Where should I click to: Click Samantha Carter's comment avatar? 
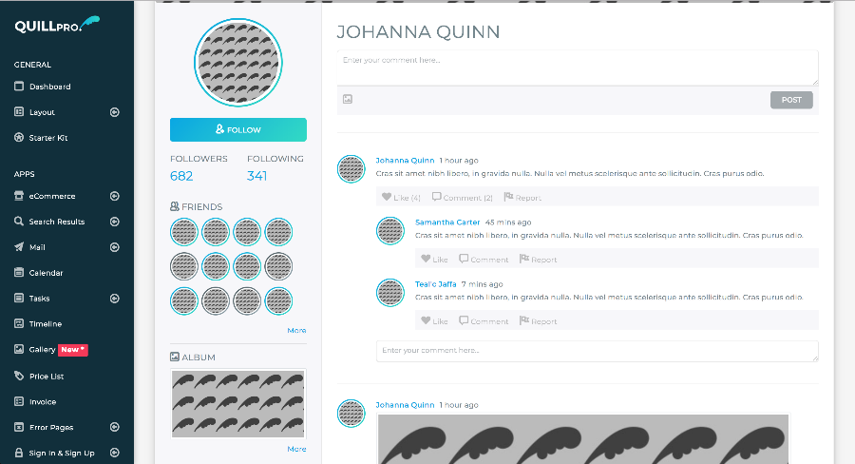coord(390,230)
